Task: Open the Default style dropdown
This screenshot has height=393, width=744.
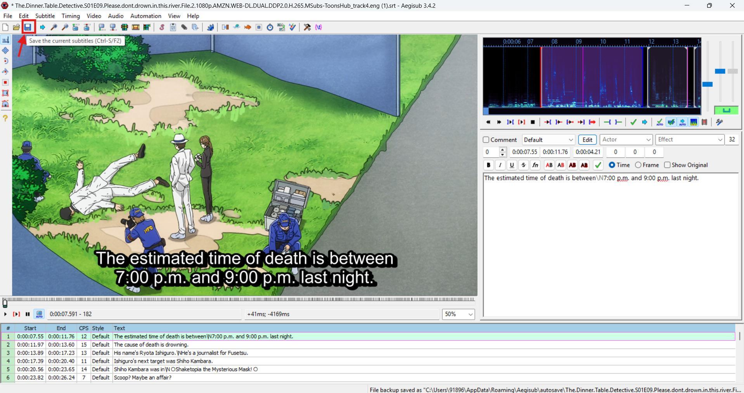Action: [x=548, y=140]
